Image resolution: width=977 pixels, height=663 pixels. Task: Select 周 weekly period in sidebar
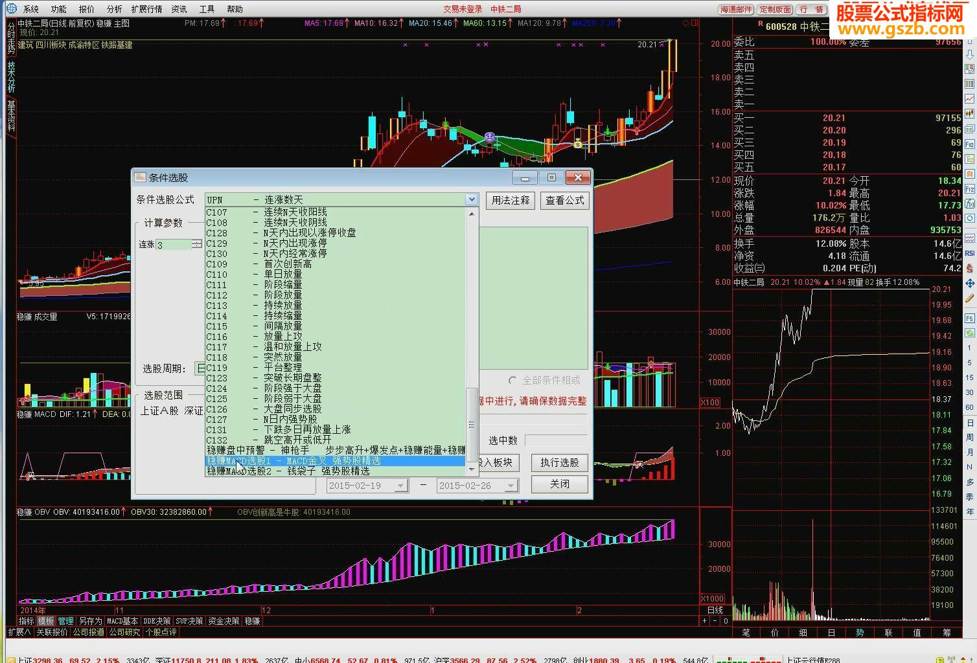970,437
